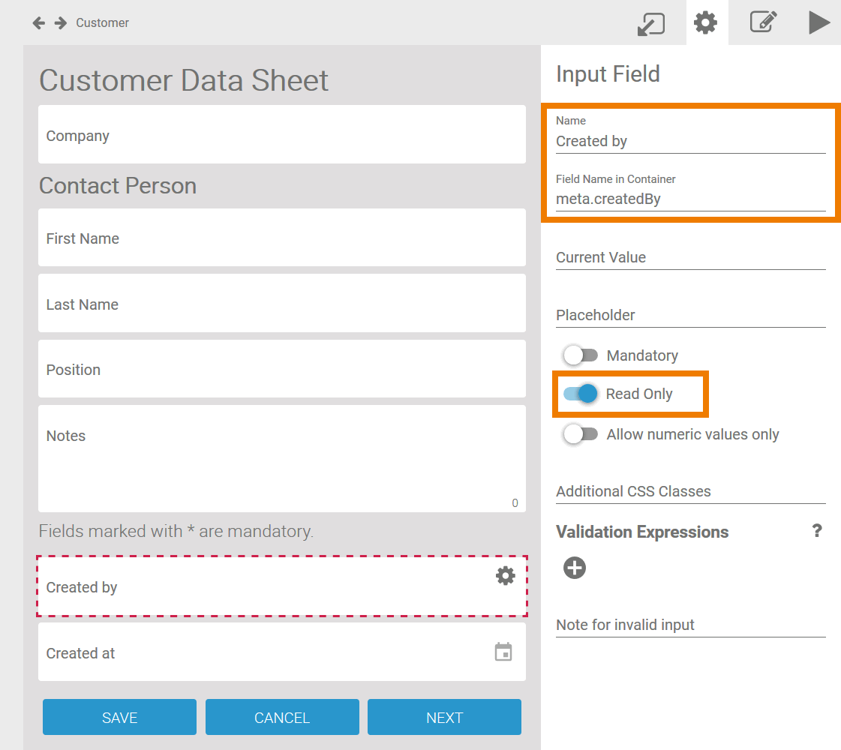Click the Customer breadcrumb label
The image size is (841, 750).
point(102,23)
